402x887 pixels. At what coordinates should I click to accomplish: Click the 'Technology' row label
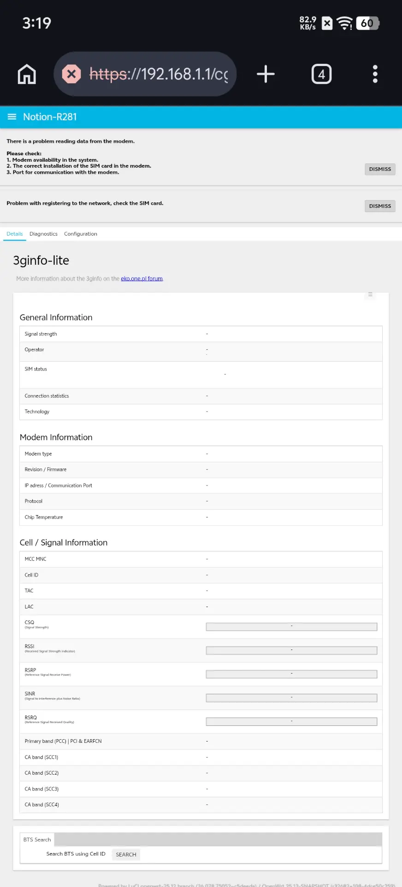[x=37, y=412]
